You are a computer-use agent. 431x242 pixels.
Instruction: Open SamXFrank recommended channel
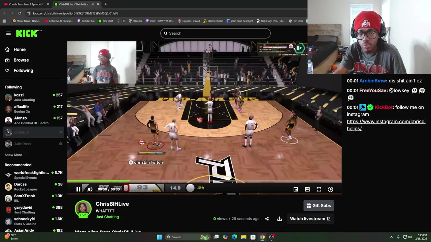coord(34,198)
